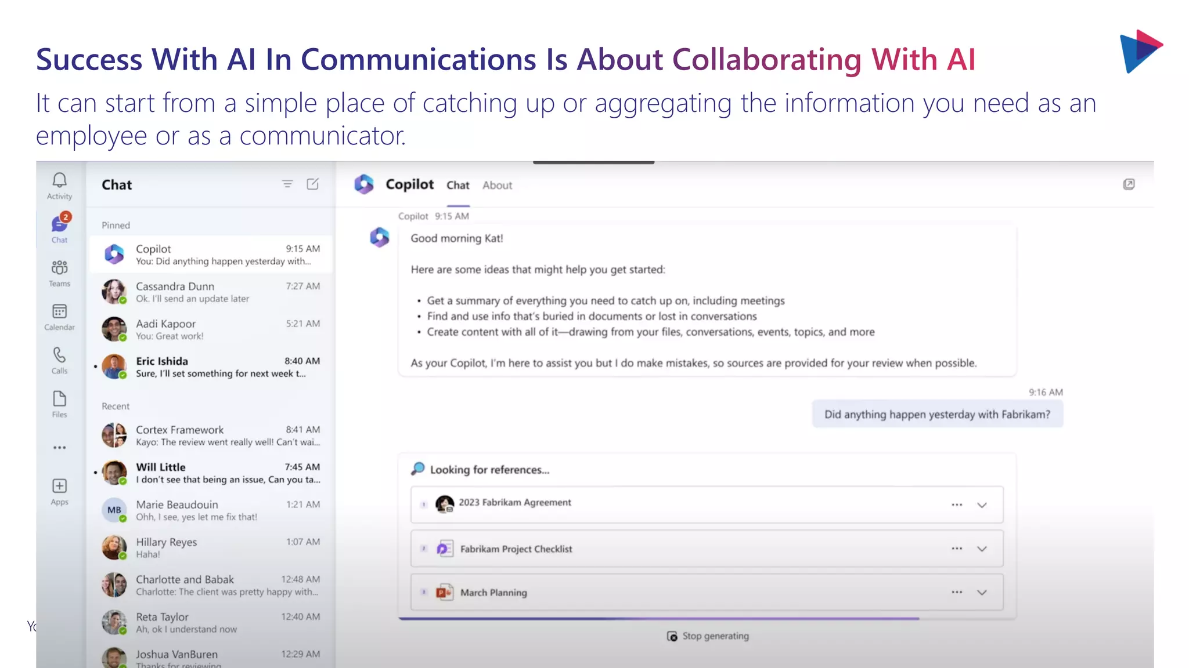Image resolution: width=1189 pixels, height=668 pixels.
Task: Open the pinned Copilot conversation
Action: [x=211, y=255]
